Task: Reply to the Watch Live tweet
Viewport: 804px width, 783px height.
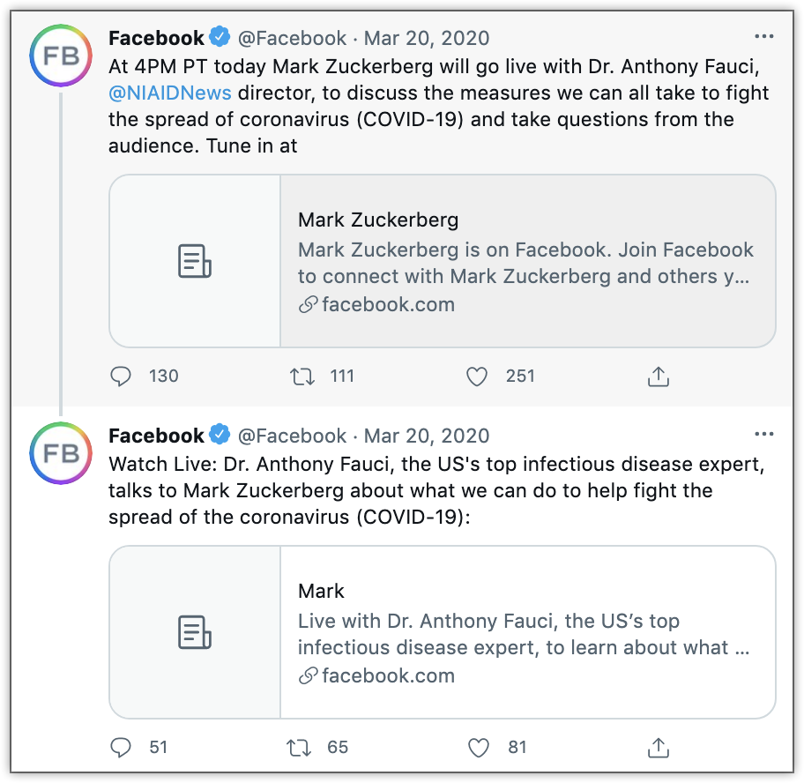Action: (121, 748)
